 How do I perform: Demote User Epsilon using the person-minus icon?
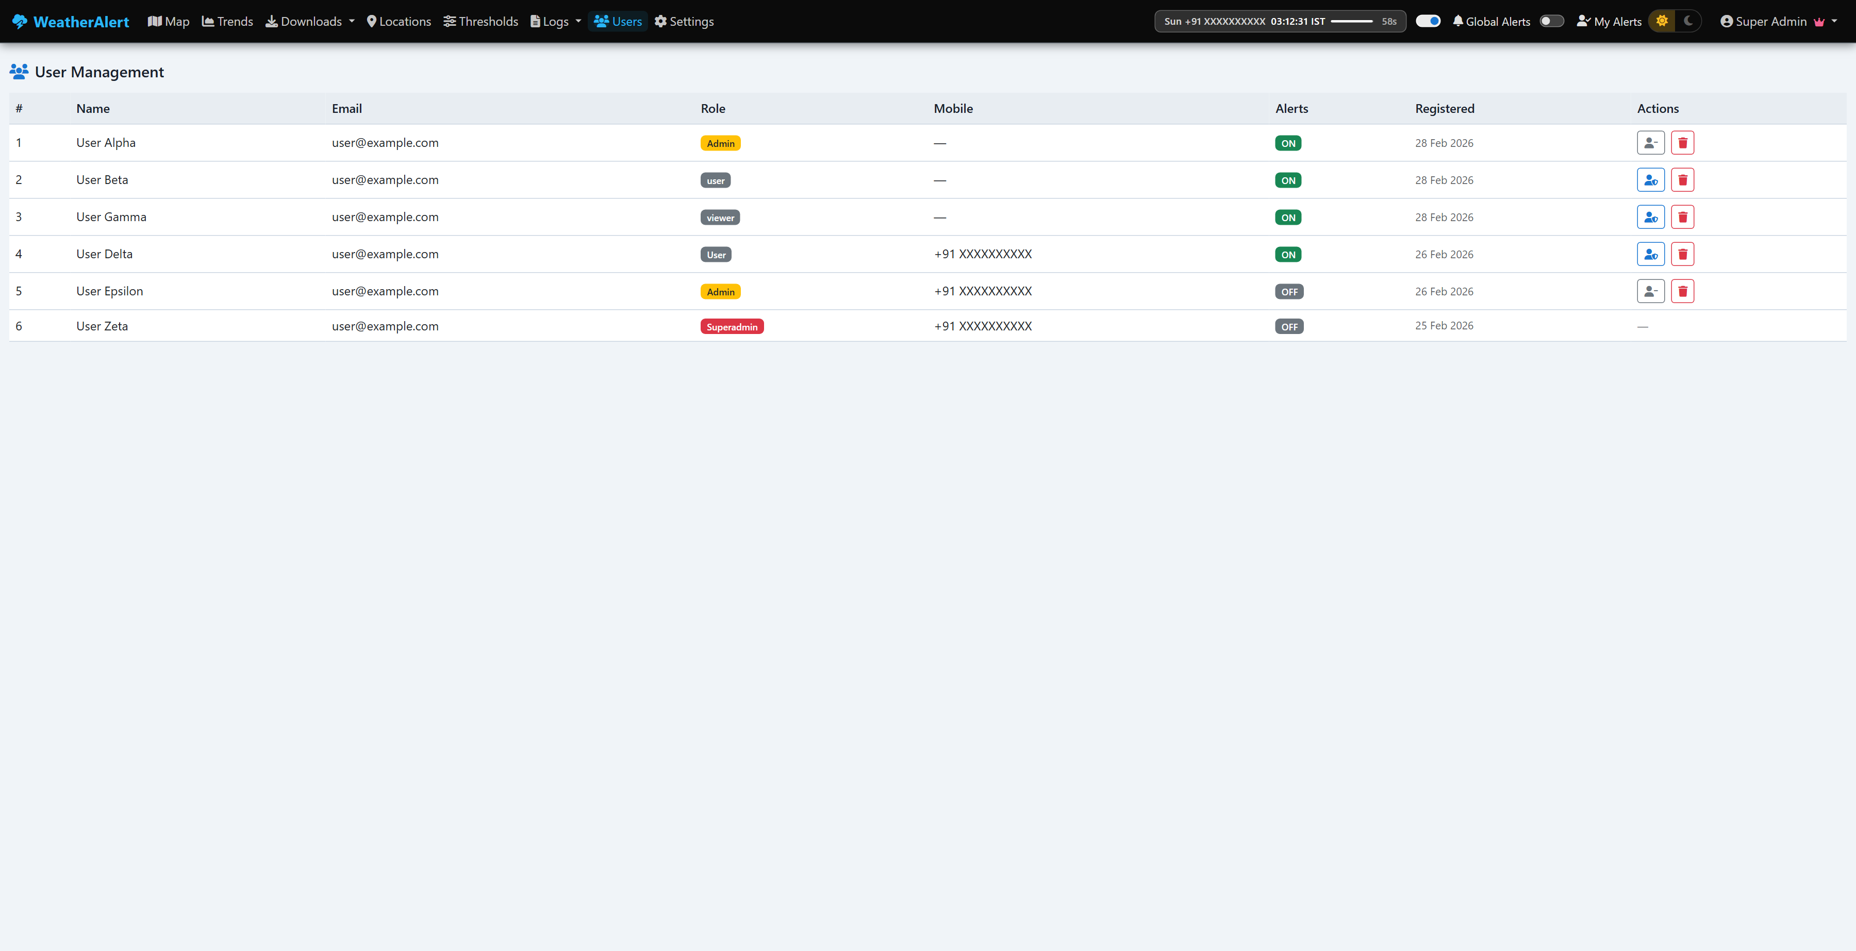tap(1651, 291)
